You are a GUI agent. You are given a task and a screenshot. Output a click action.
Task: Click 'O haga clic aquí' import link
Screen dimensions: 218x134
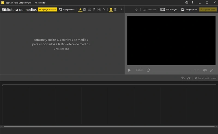61,49
